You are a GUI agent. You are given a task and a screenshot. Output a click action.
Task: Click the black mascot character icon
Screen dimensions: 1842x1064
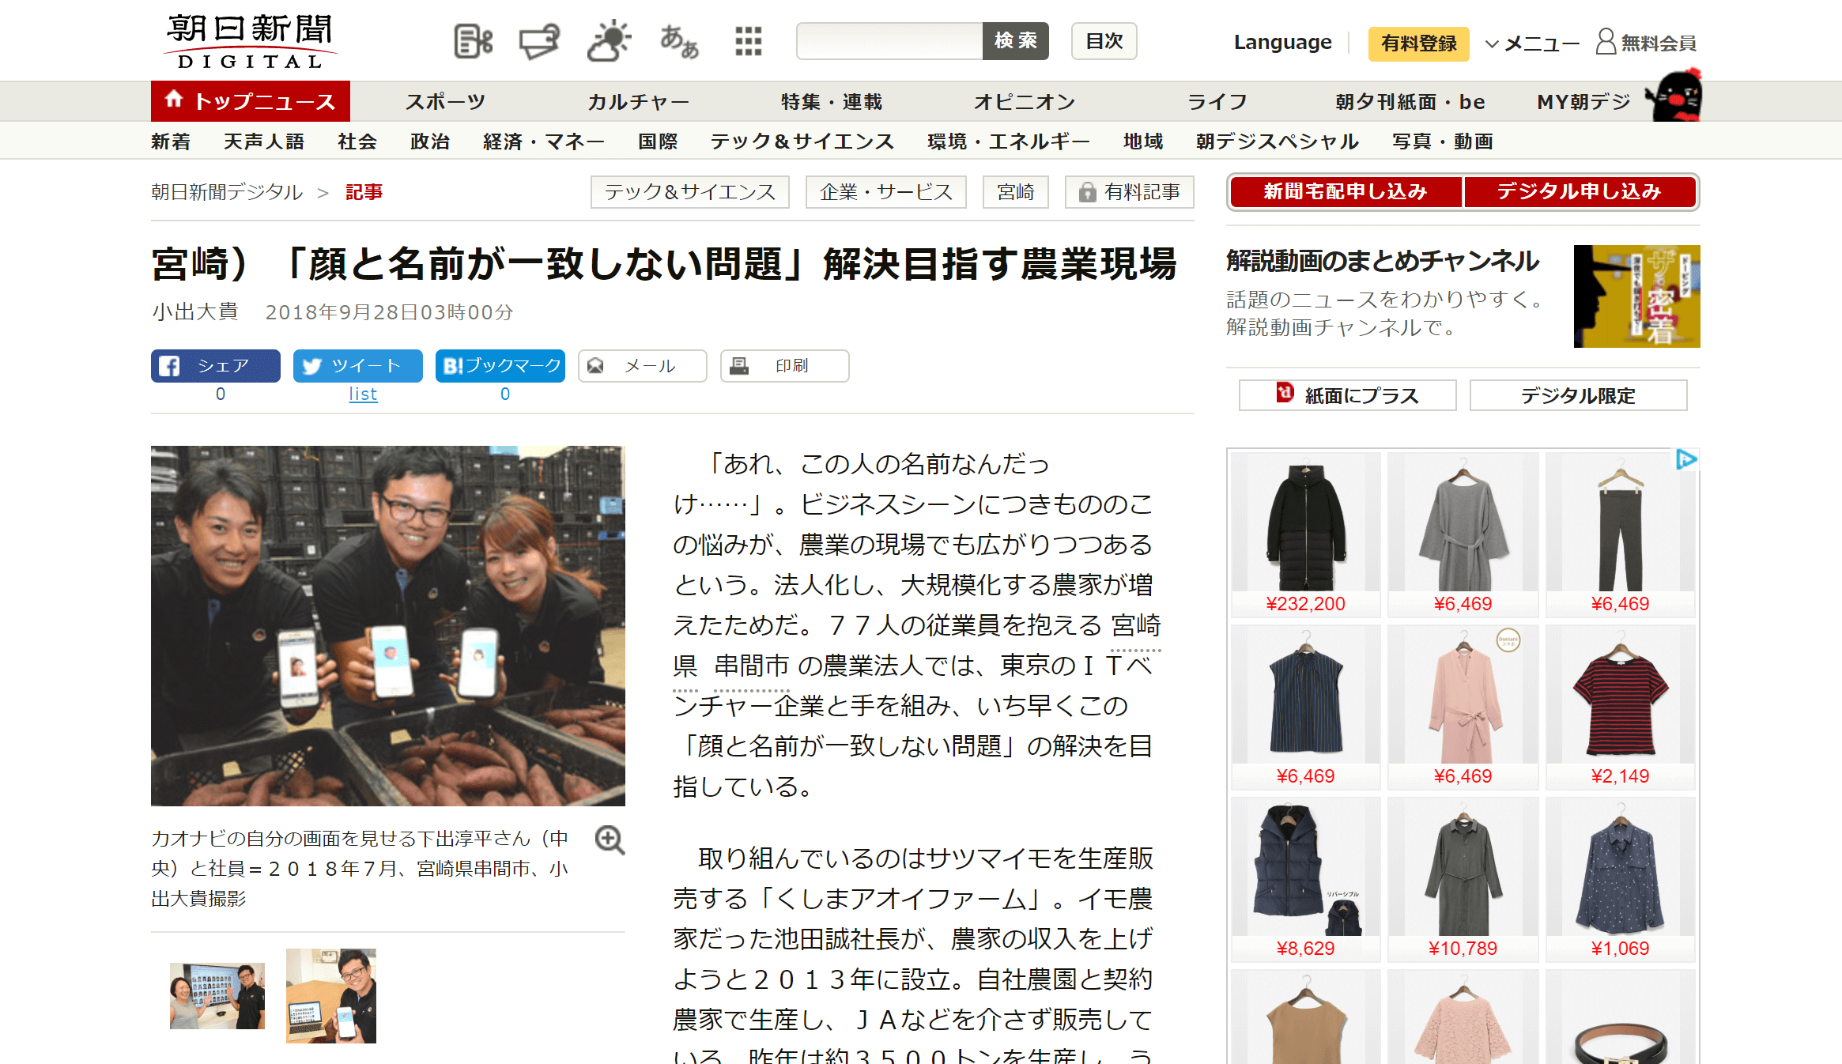(1674, 96)
